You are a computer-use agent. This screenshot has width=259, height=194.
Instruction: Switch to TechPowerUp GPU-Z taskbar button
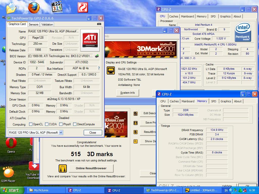click(163, 190)
